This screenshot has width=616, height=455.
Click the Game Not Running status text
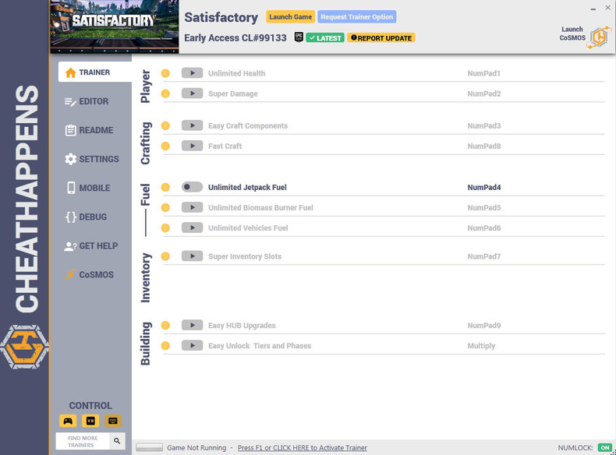196,447
